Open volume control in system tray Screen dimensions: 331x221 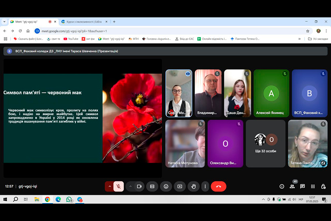(294, 199)
